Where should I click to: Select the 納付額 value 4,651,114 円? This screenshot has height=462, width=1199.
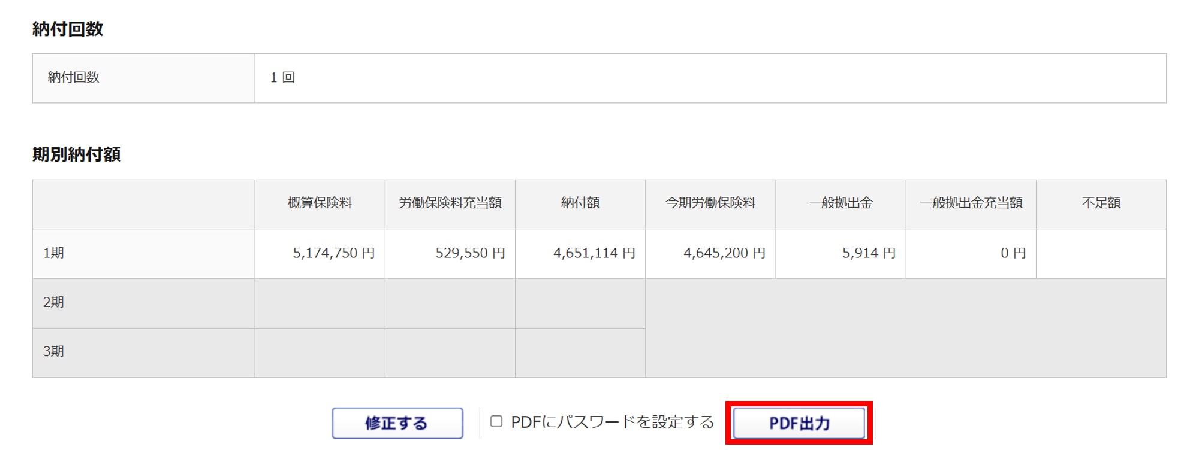click(x=594, y=253)
